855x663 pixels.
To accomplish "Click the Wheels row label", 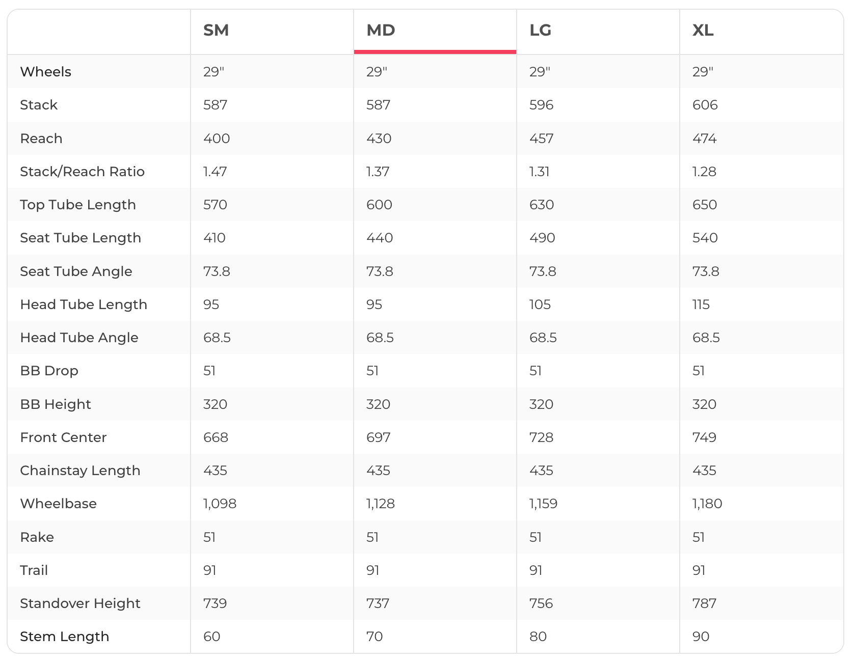I will (46, 72).
